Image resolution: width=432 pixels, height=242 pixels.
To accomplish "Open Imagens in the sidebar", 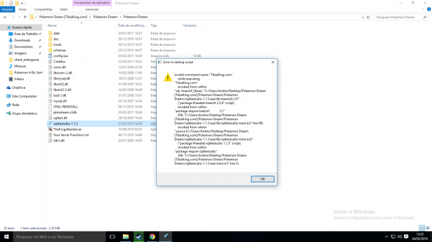I will pyautogui.click(x=21, y=53).
